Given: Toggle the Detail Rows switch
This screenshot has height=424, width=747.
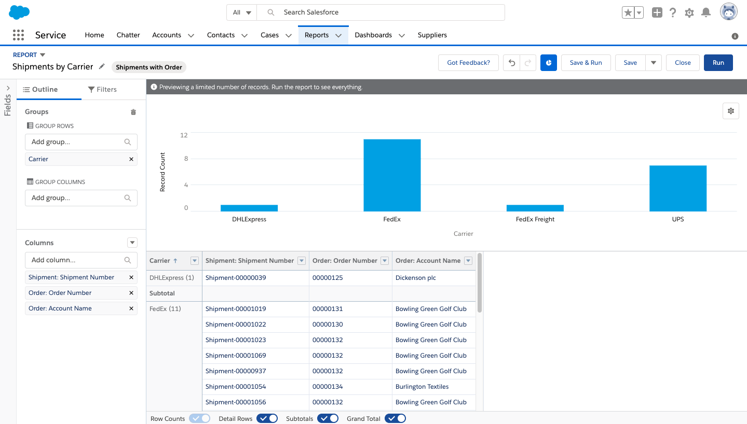Looking at the screenshot, I should pyautogui.click(x=267, y=418).
